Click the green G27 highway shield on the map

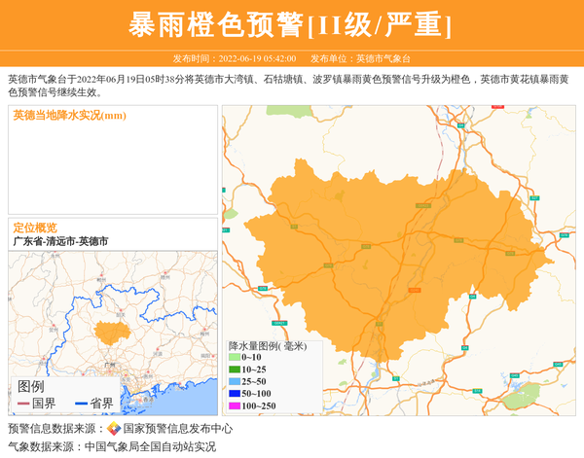534,198
